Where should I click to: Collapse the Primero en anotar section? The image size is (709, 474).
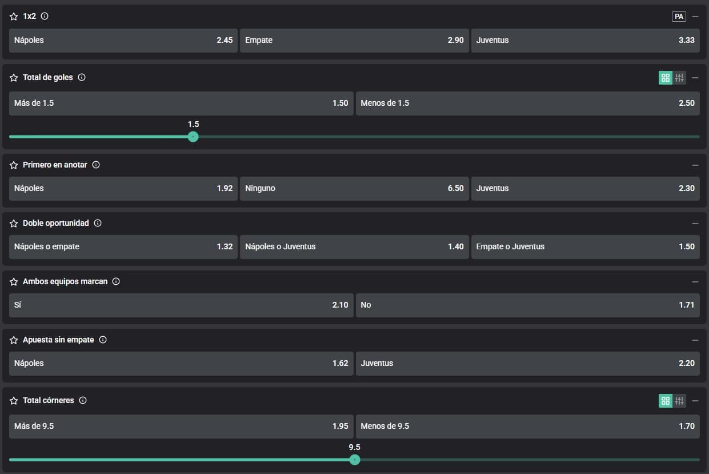(695, 165)
